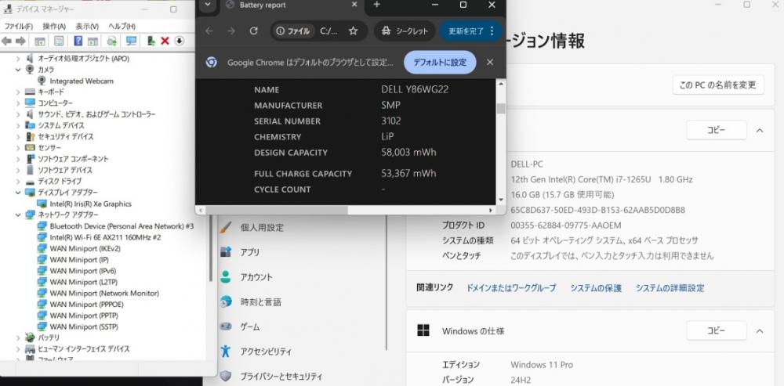Open ヘルプ(H) menu in Device Manager
The height and width of the screenshot is (386, 784).
pos(122,26)
